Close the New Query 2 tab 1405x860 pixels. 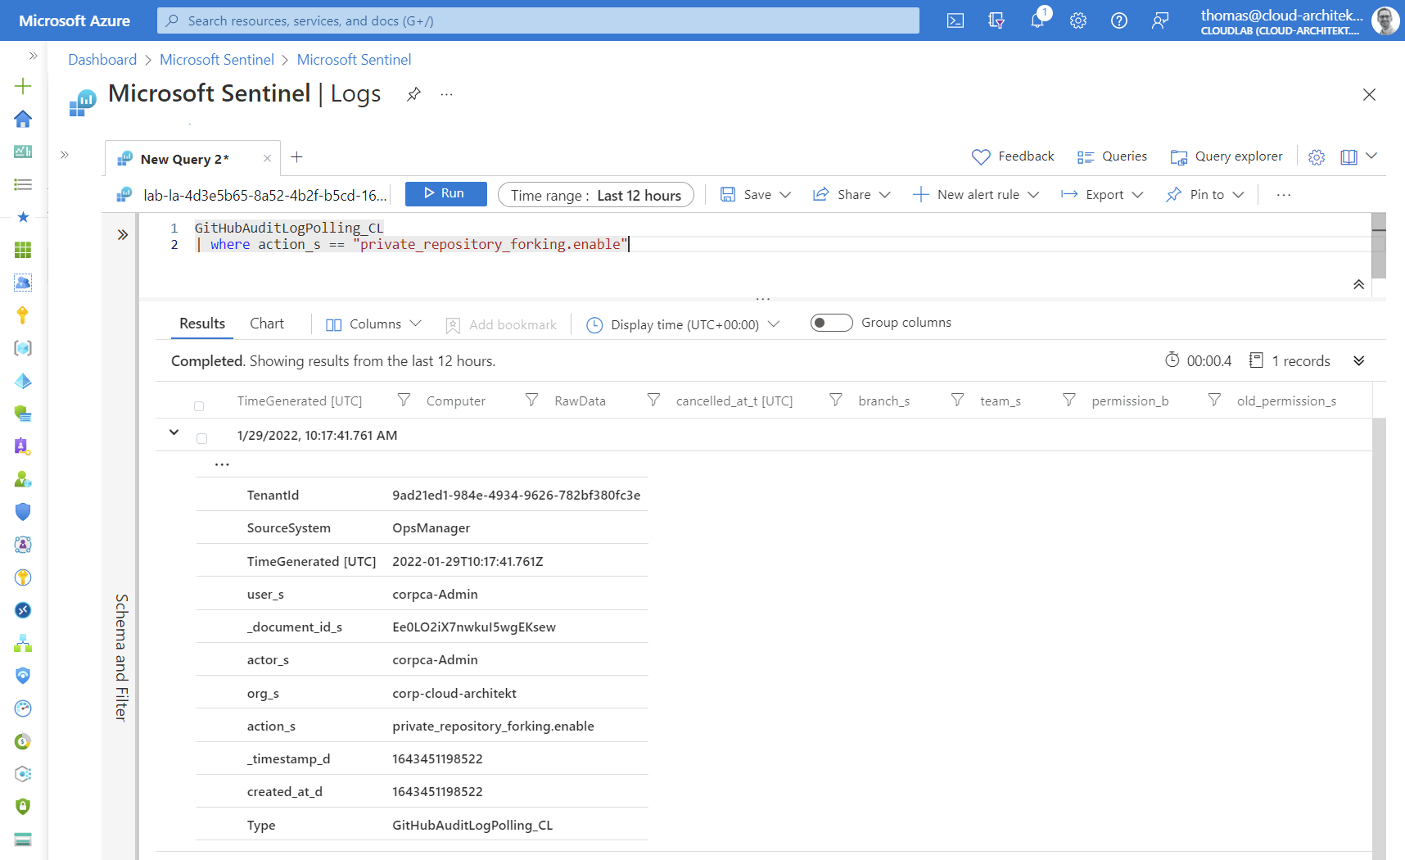(267, 159)
